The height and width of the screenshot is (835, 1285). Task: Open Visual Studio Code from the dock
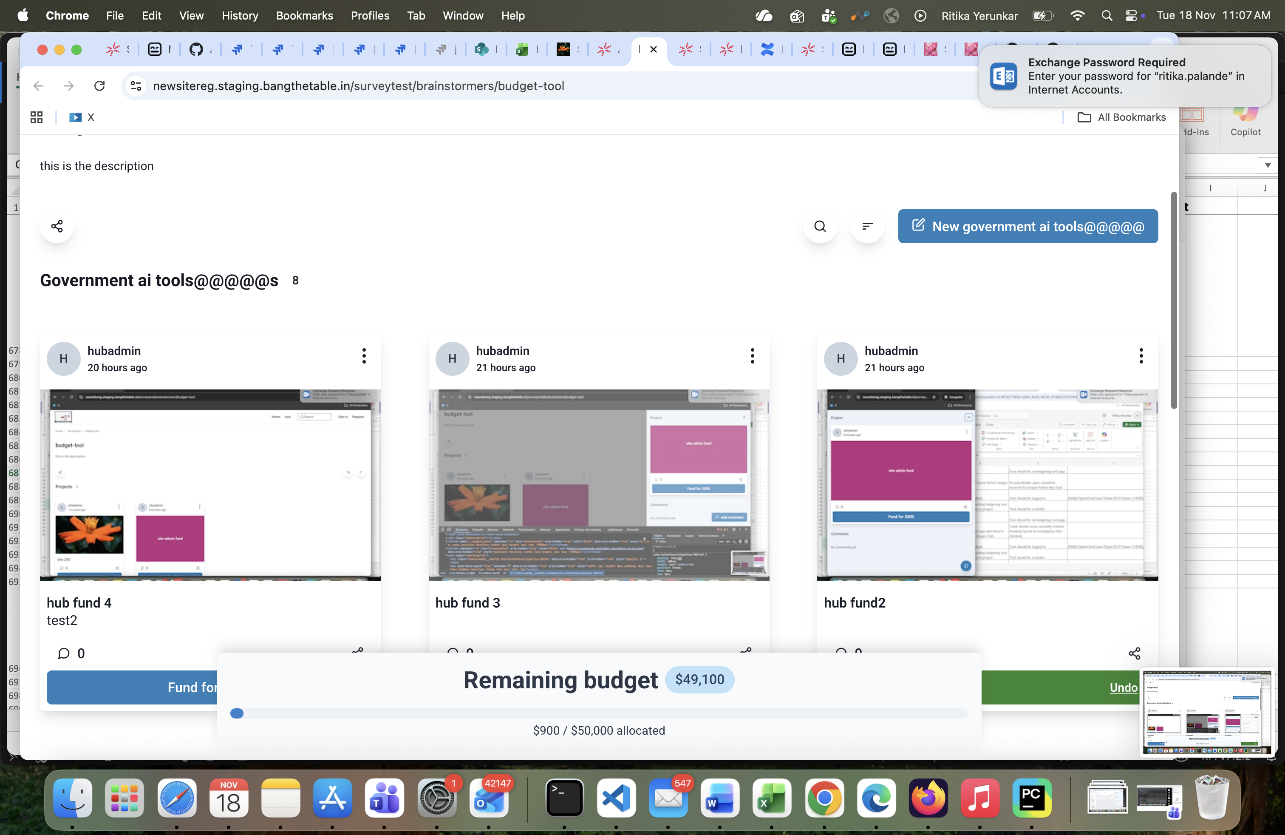[x=616, y=798]
